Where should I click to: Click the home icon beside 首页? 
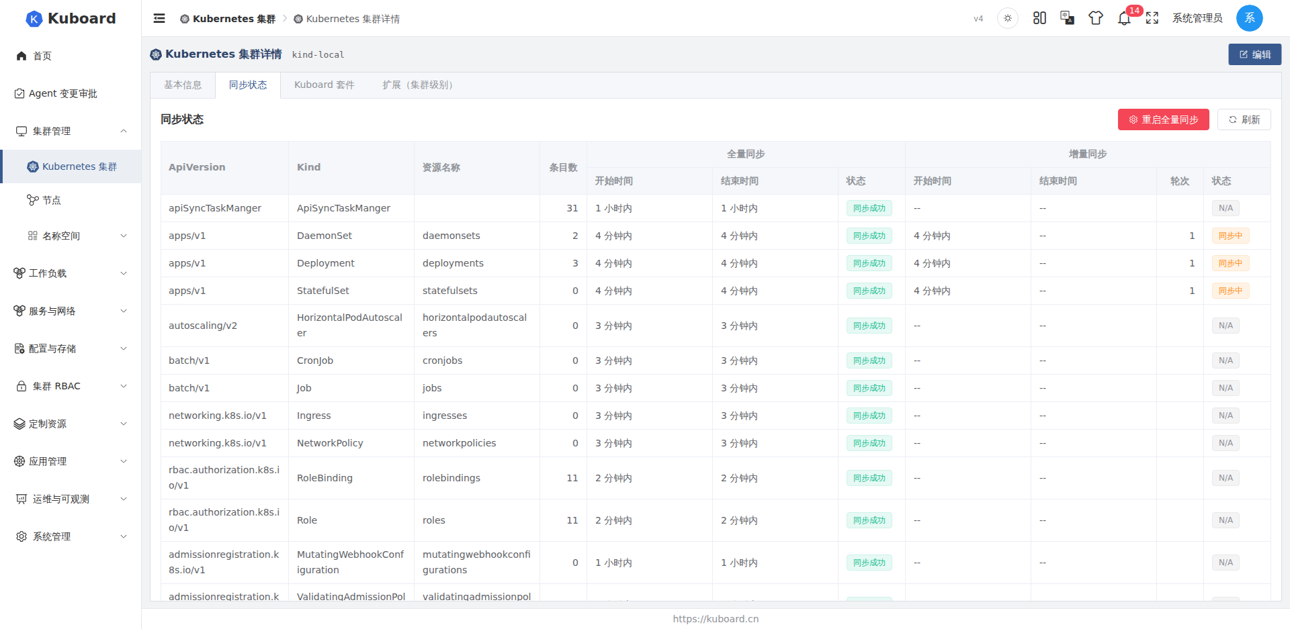tap(21, 56)
